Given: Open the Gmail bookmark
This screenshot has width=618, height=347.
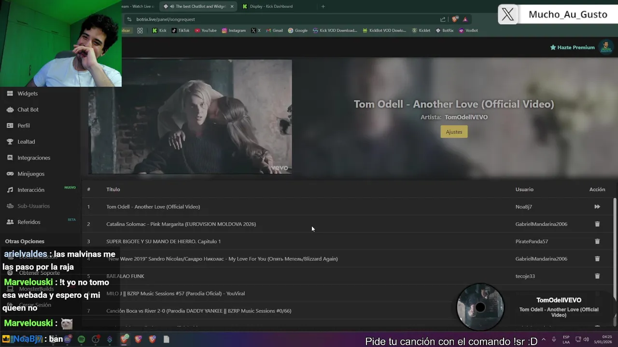Looking at the screenshot, I should click(274, 30).
